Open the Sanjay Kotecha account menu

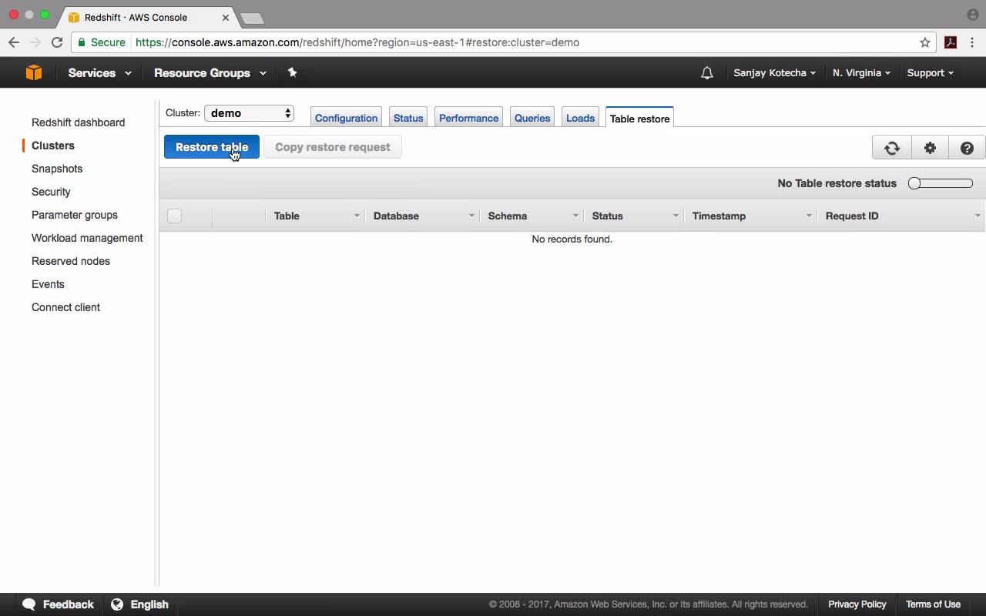point(774,73)
